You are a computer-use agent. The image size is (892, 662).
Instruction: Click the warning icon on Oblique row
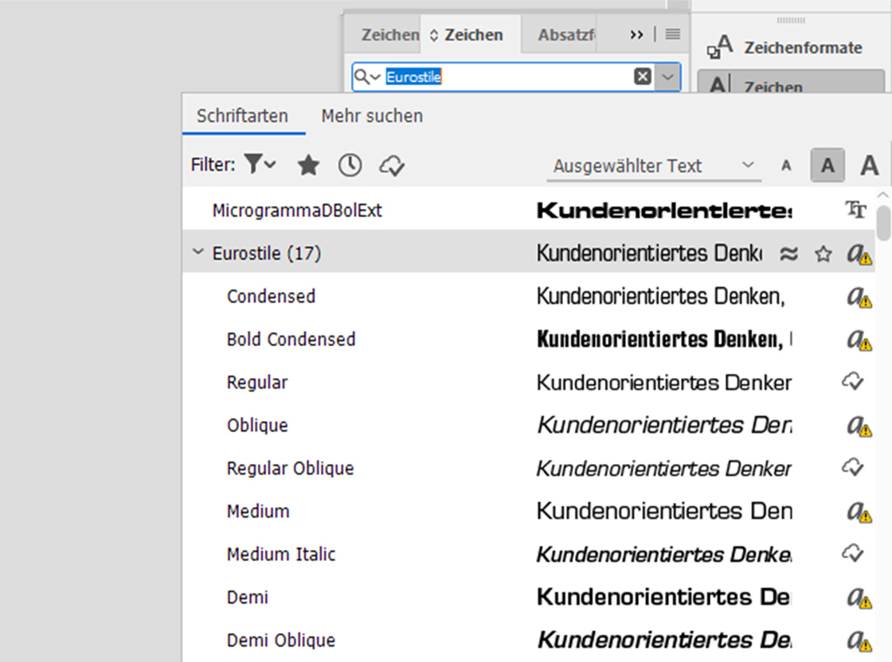coord(859,426)
